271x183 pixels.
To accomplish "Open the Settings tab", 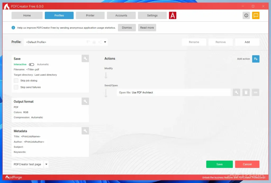I will coord(152,15).
